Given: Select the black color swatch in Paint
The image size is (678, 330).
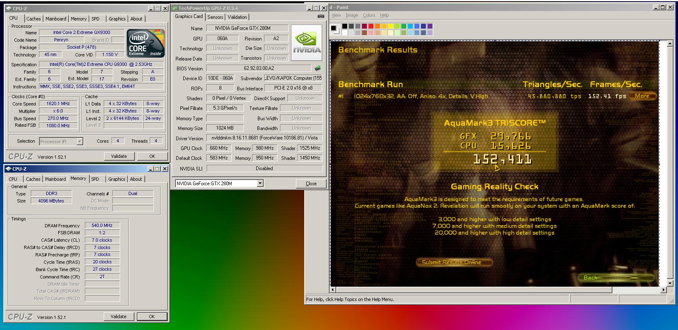Looking at the screenshot, I should 345,26.
